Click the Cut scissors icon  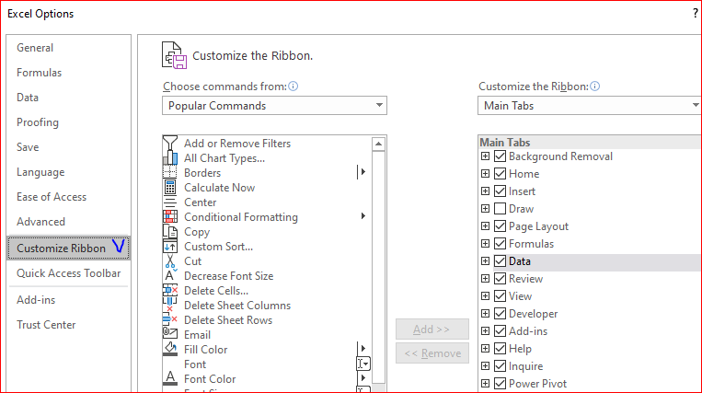169,261
